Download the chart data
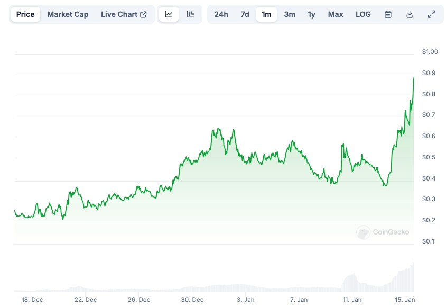446x306 pixels. pyautogui.click(x=410, y=14)
